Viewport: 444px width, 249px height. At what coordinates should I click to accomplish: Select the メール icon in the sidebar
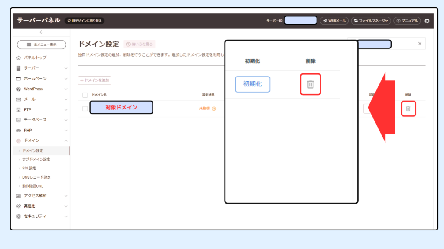(x=19, y=99)
